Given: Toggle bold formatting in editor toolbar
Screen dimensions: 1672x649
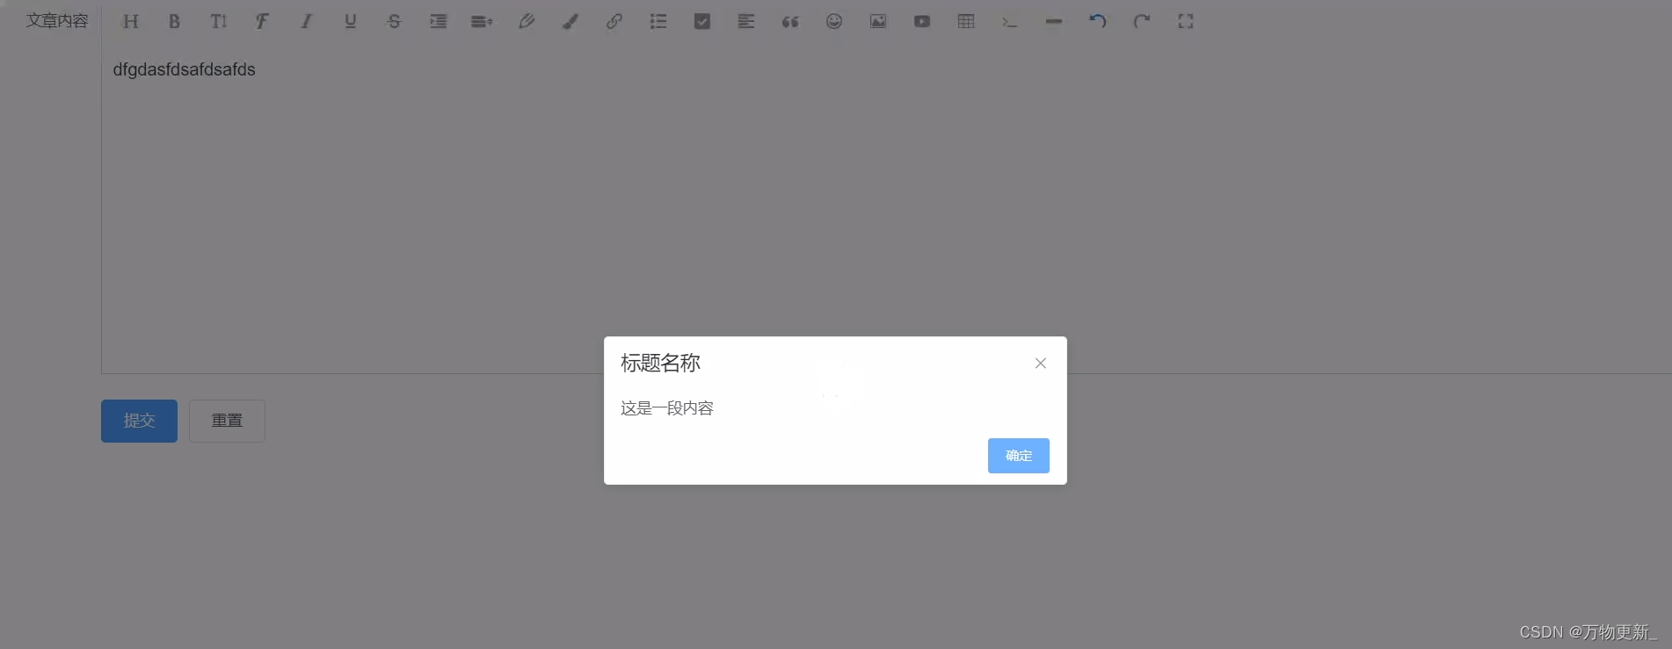Looking at the screenshot, I should pos(174,21).
